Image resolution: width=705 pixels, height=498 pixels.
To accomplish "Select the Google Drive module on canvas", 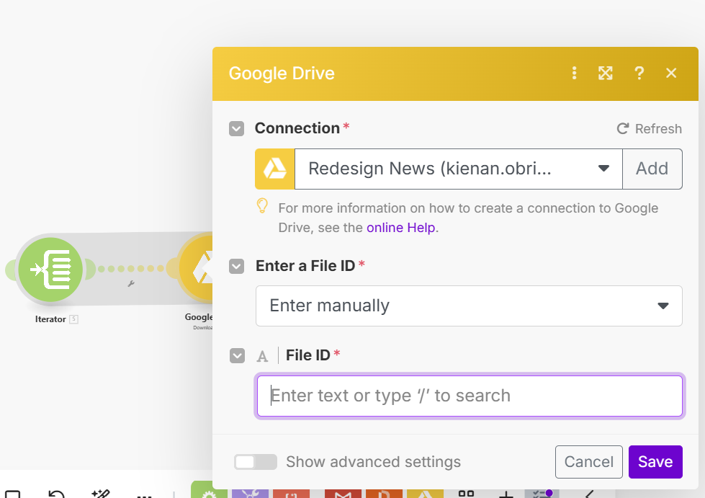I will [x=196, y=269].
